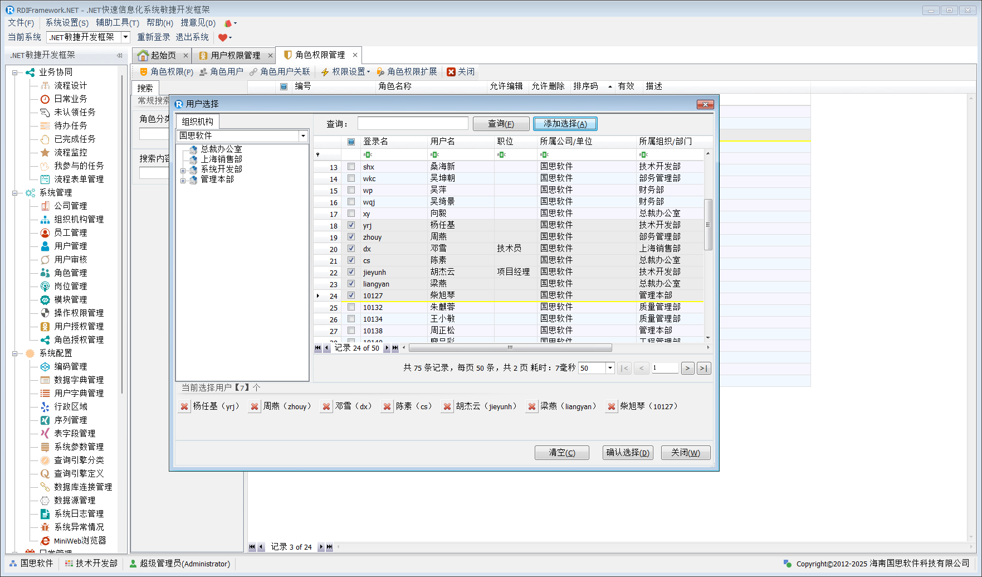This screenshot has height=577, width=982.
Task: Open 日常业务 in the sidebar tree
Action: coord(70,99)
